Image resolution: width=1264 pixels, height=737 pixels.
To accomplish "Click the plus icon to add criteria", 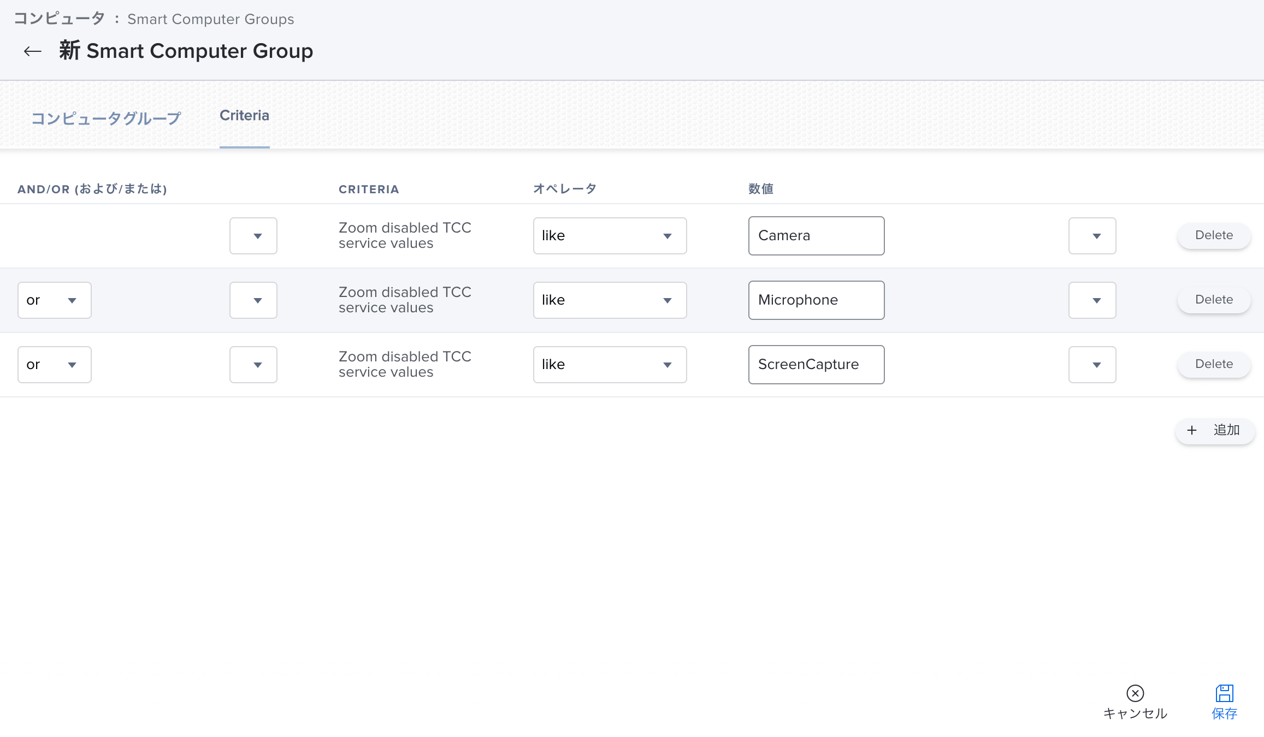I will (x=1192, y=430).
